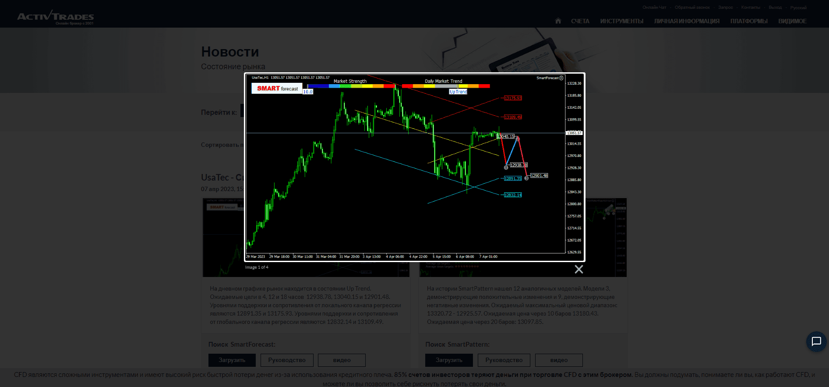Open the ВИДИМОЕ menu
The width and height of the screenshot is (829, 387).
(792, 21)
